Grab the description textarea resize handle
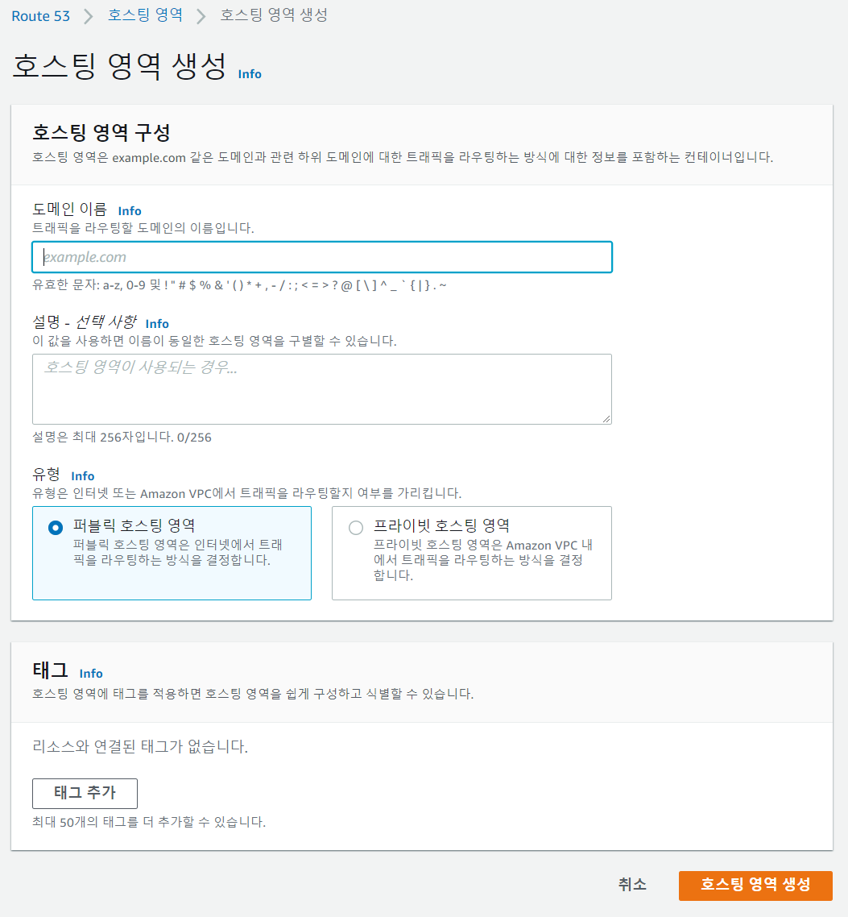The image size is (848, 917). (606, 419)
